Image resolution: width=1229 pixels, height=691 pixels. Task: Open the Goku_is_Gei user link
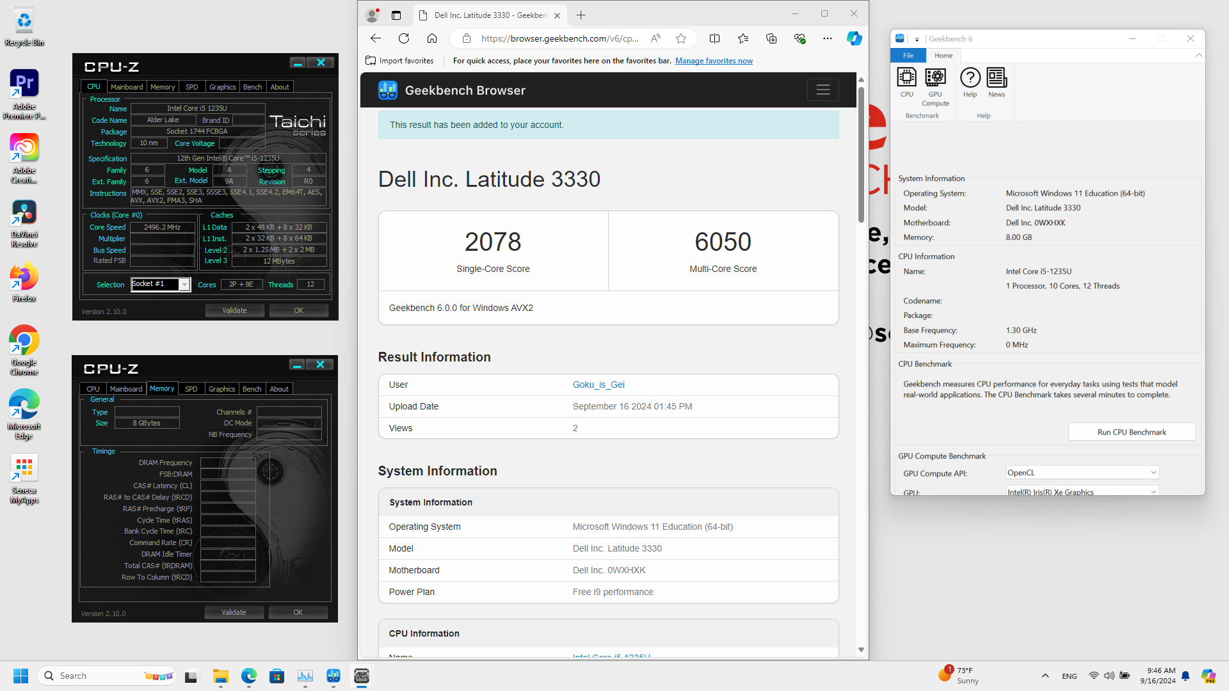[598, 385]
